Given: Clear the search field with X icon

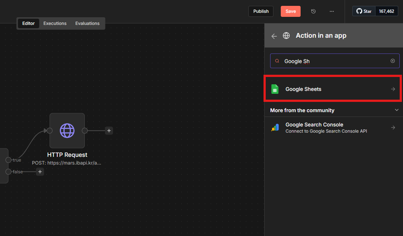Looking at the screenshot, I should coord(392,61).
